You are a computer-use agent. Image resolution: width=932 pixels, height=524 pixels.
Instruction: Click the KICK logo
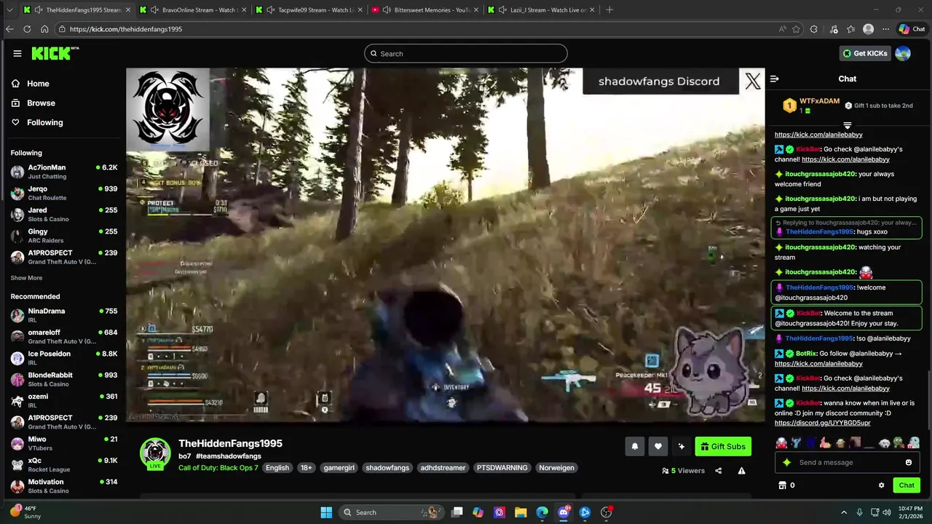pos(55,53)
